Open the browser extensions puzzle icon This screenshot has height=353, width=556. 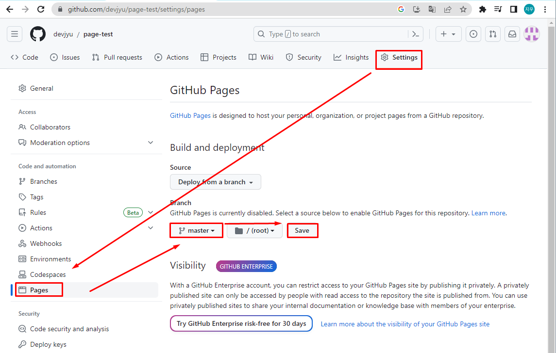[482, 9]
